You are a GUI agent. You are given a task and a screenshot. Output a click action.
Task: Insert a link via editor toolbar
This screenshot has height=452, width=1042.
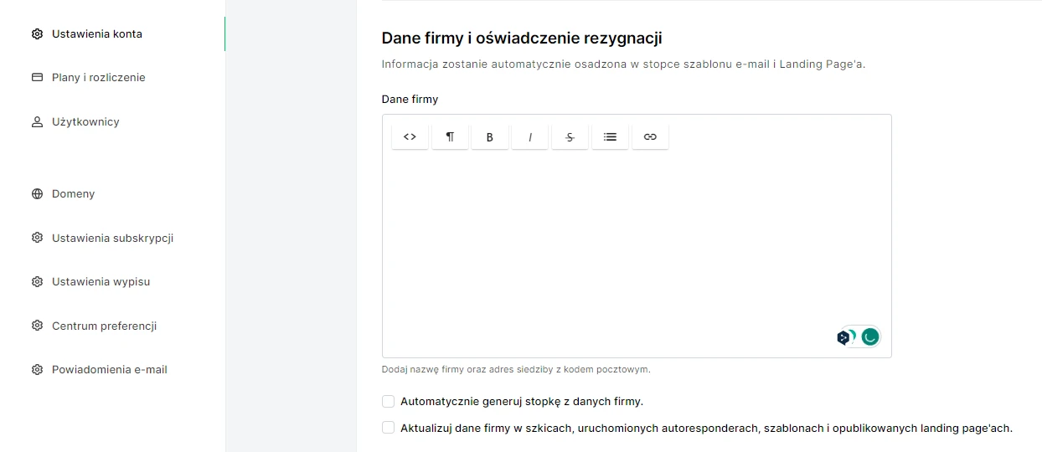(650, 136)
